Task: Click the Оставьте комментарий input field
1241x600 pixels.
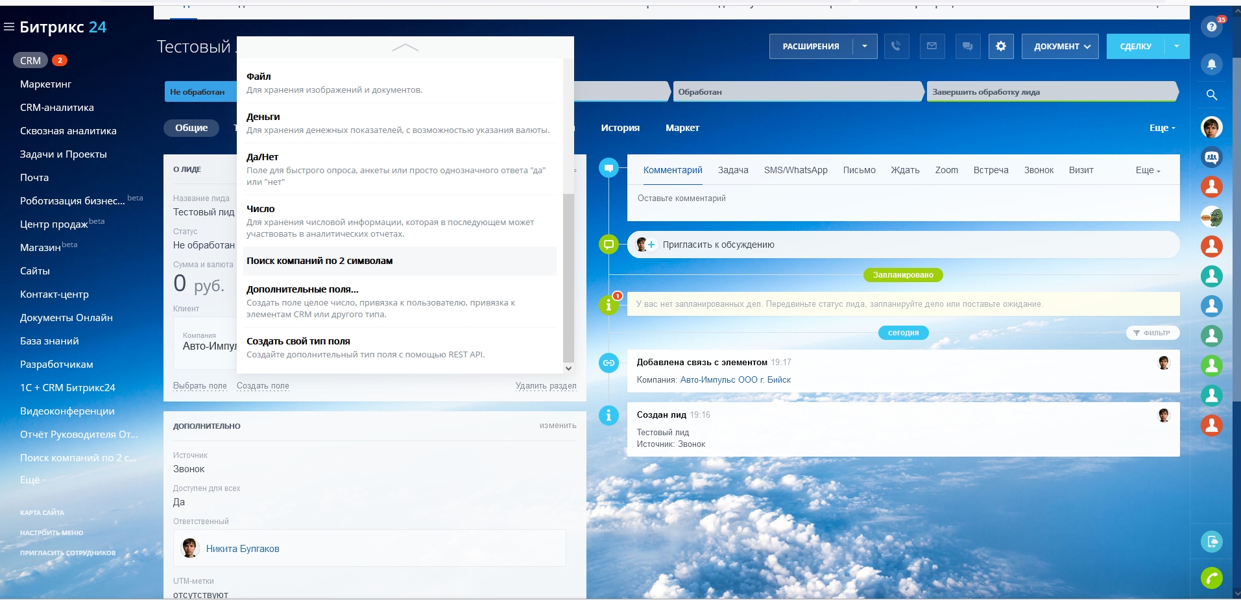Action: pos(902,198)
